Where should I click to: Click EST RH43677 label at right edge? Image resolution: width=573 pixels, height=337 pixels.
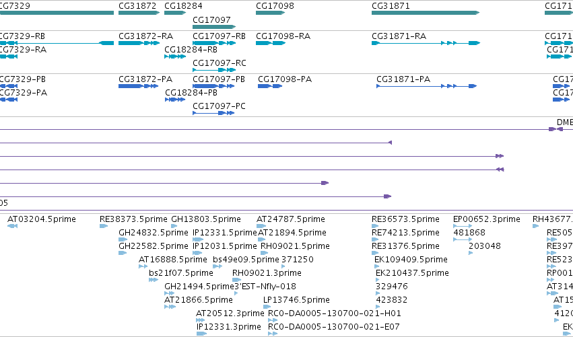point(553,219)
